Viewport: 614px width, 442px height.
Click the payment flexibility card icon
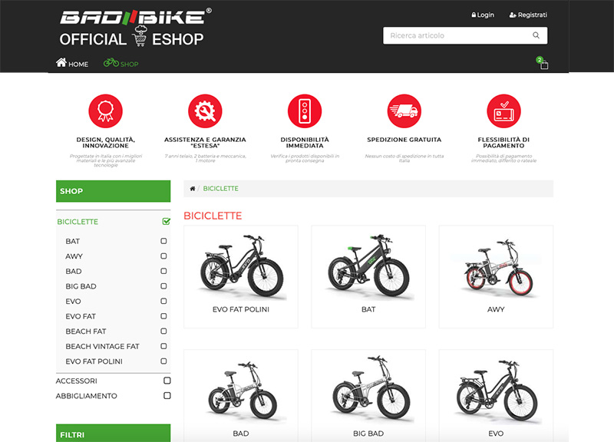coord(503,112)
